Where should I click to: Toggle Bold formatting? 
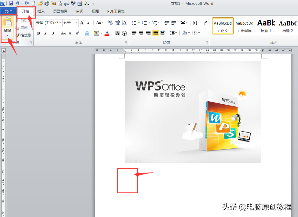(x=38, y=33)
